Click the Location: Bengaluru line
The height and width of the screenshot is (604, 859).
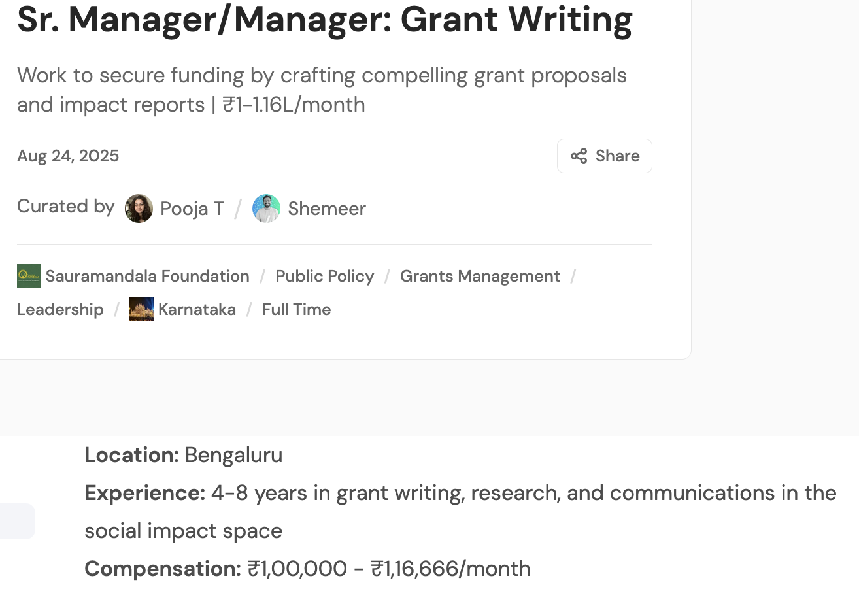pos(184,455)
